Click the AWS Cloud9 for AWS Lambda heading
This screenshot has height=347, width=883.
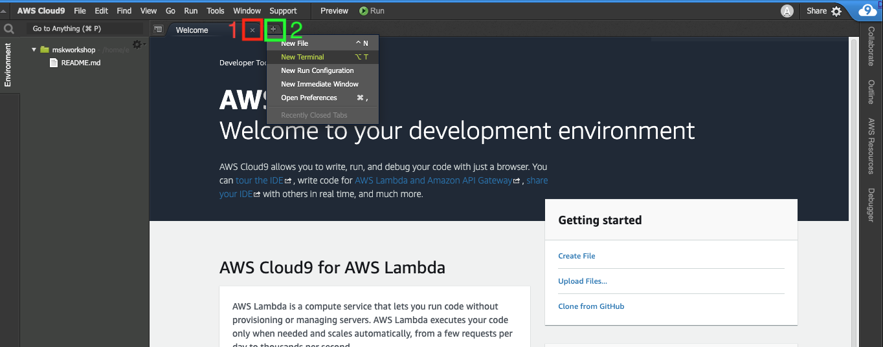[x=332, y=268]
